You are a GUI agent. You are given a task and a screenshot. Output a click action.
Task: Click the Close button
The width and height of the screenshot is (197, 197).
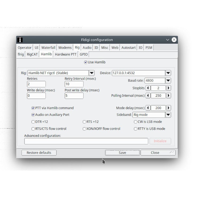(158, 153)
